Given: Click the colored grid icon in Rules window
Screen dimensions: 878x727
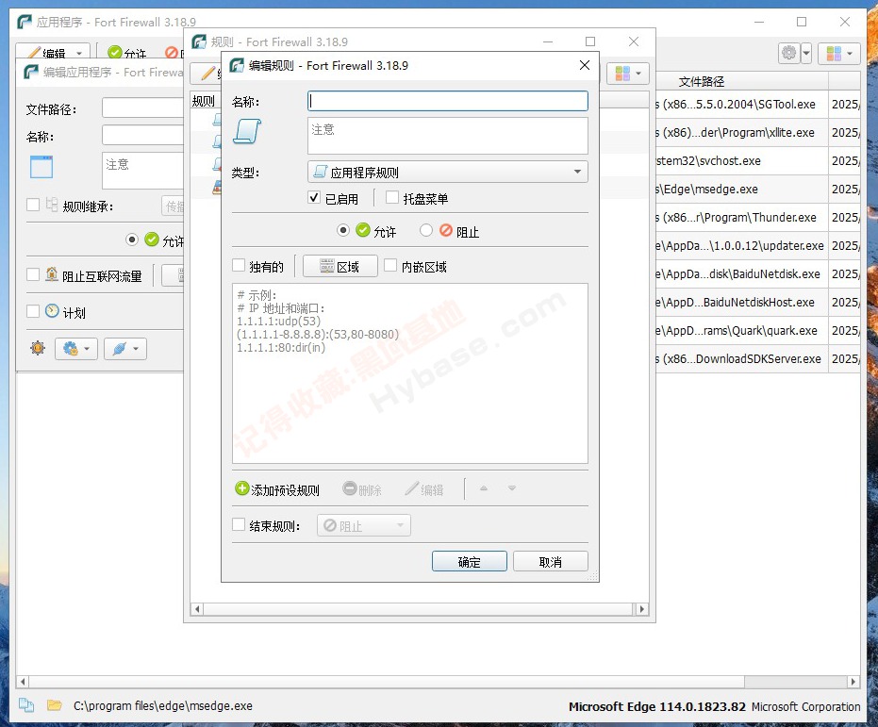Looking at the screenshot, I should pyautogui.click(x=622, y=74).
